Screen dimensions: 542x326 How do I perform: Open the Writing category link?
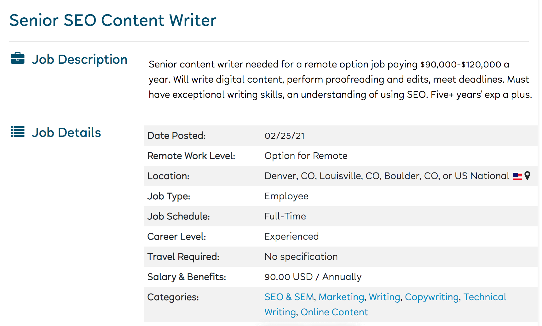click(x=384, y=297)
